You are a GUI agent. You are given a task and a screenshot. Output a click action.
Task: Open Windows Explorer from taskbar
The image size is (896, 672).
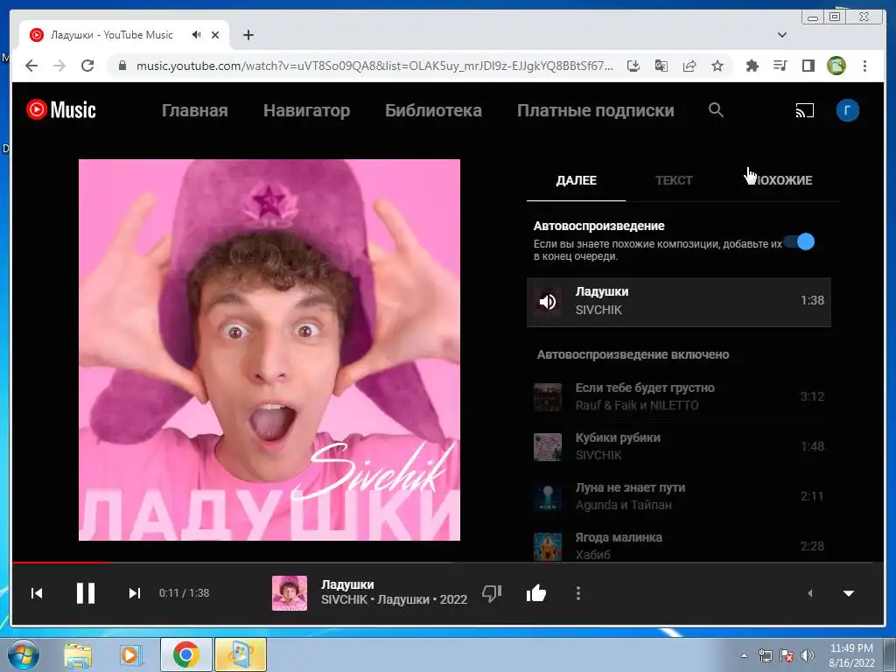click(x=78, y=654)
